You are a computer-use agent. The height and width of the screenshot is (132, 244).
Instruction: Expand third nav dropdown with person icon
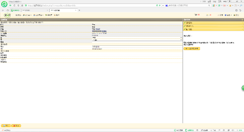point(38,15)
